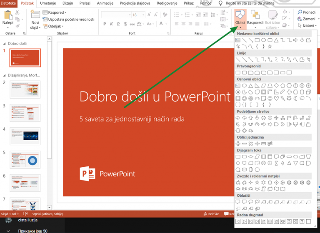
Task: Select the first straight line shape under Linije
Action: coord(238,59)
